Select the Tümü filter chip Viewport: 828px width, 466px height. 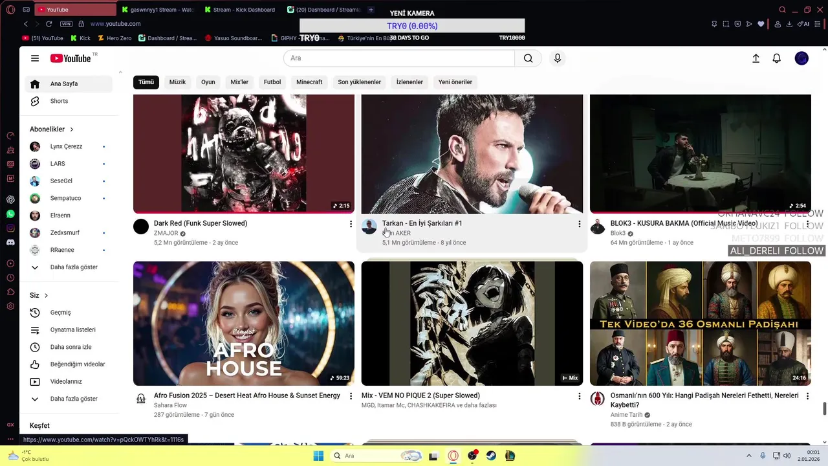[x=146, y=82]
